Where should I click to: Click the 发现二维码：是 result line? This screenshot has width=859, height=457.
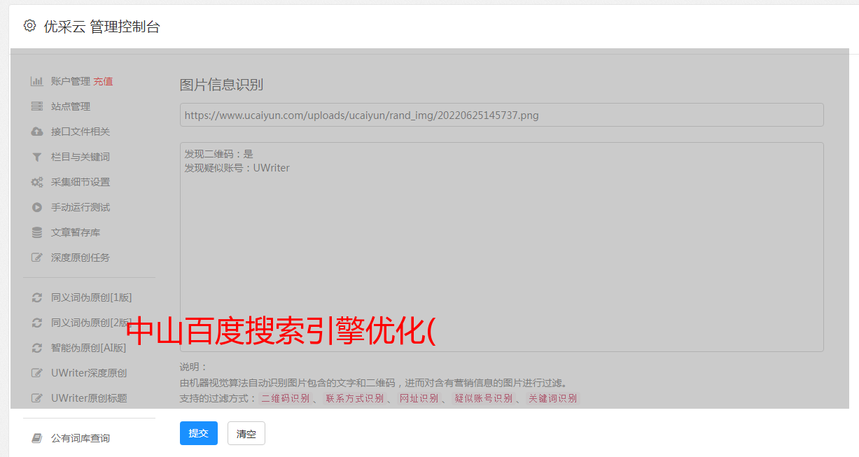pos(219,154)
